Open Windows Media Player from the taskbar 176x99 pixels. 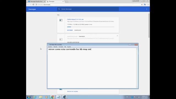[46, 97]
